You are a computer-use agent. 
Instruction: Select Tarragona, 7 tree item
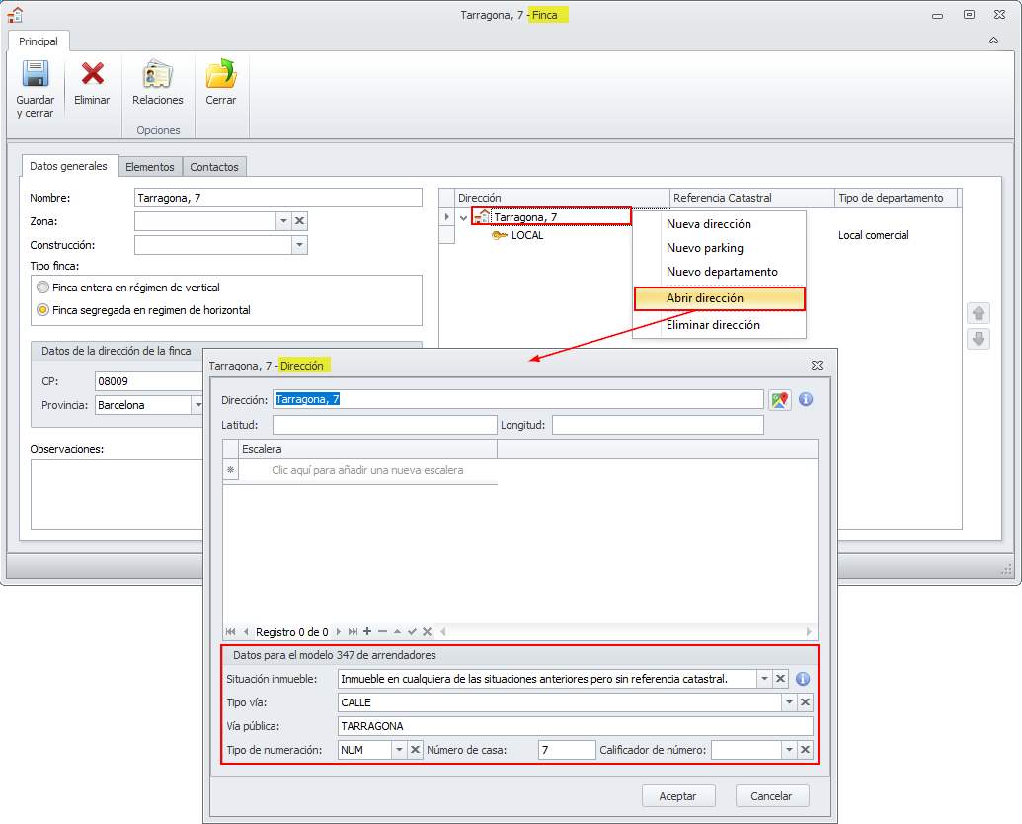(x=525, y=217)
